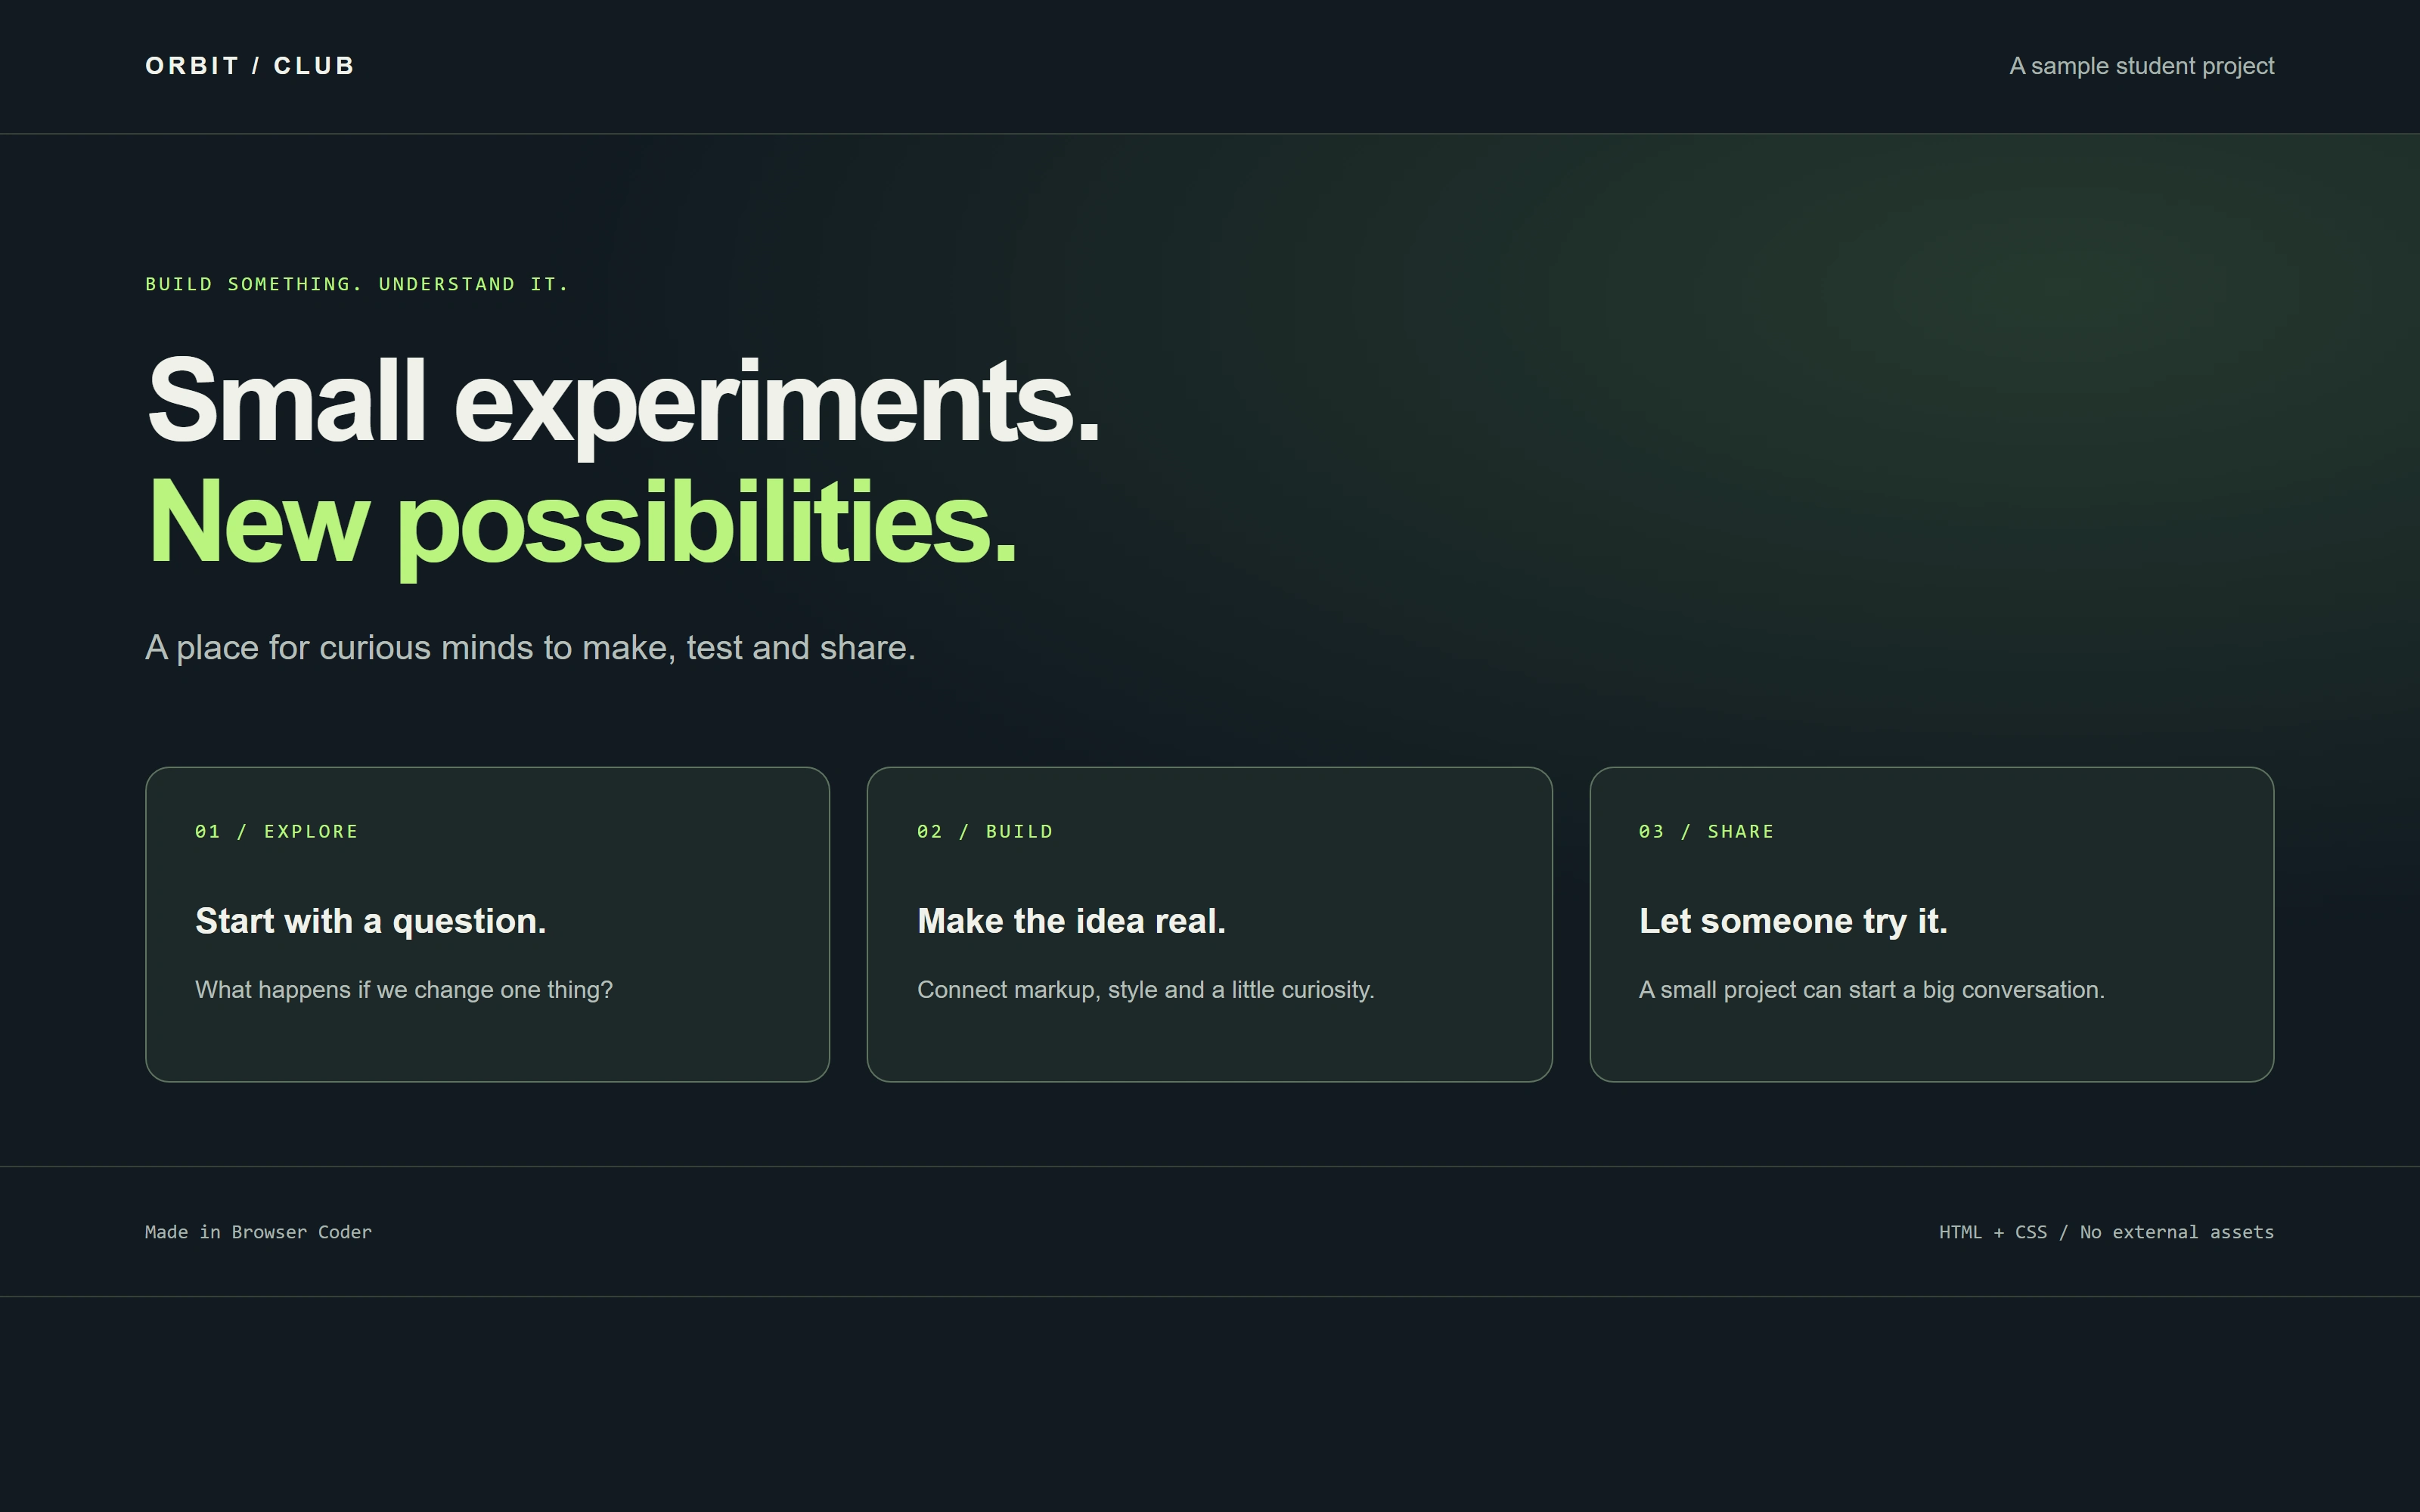Click the '03 / SHARE' card label
Viewport: 2420px width, 1512px height.
pyautogui.click(x=1706, y=832)
